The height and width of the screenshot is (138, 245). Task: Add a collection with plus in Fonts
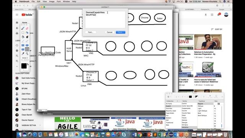point(177,101)
